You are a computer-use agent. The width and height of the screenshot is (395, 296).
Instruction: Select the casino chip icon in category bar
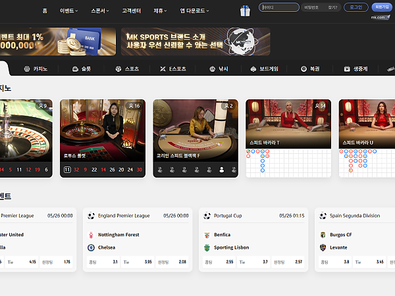pos(27,68)
